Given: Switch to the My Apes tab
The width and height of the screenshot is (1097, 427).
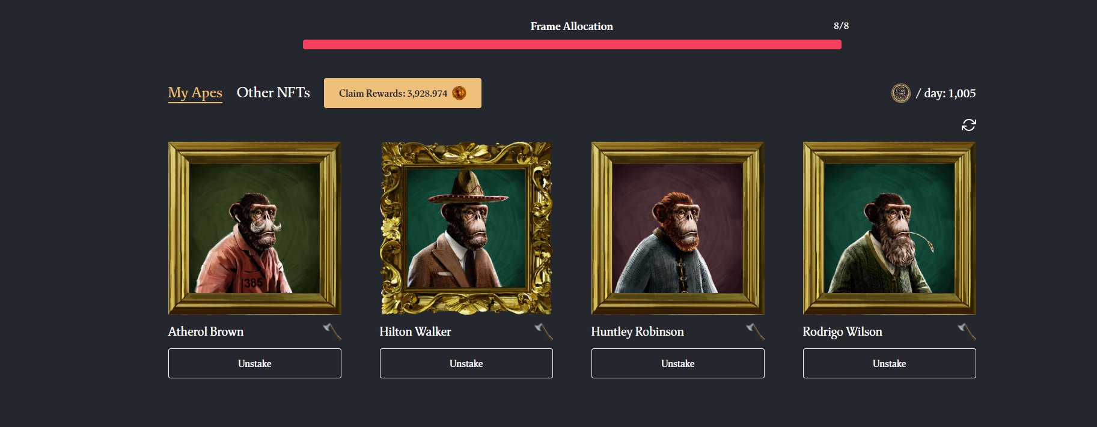Looking at the screenshot, I should pos(195,93).
